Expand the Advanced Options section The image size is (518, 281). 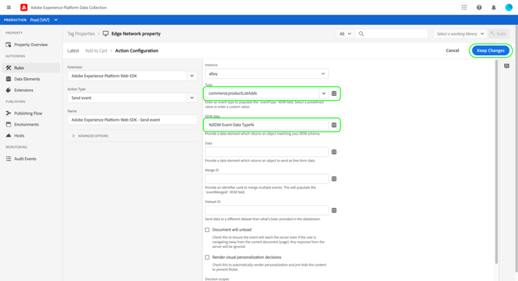click(x=90, y=136)
